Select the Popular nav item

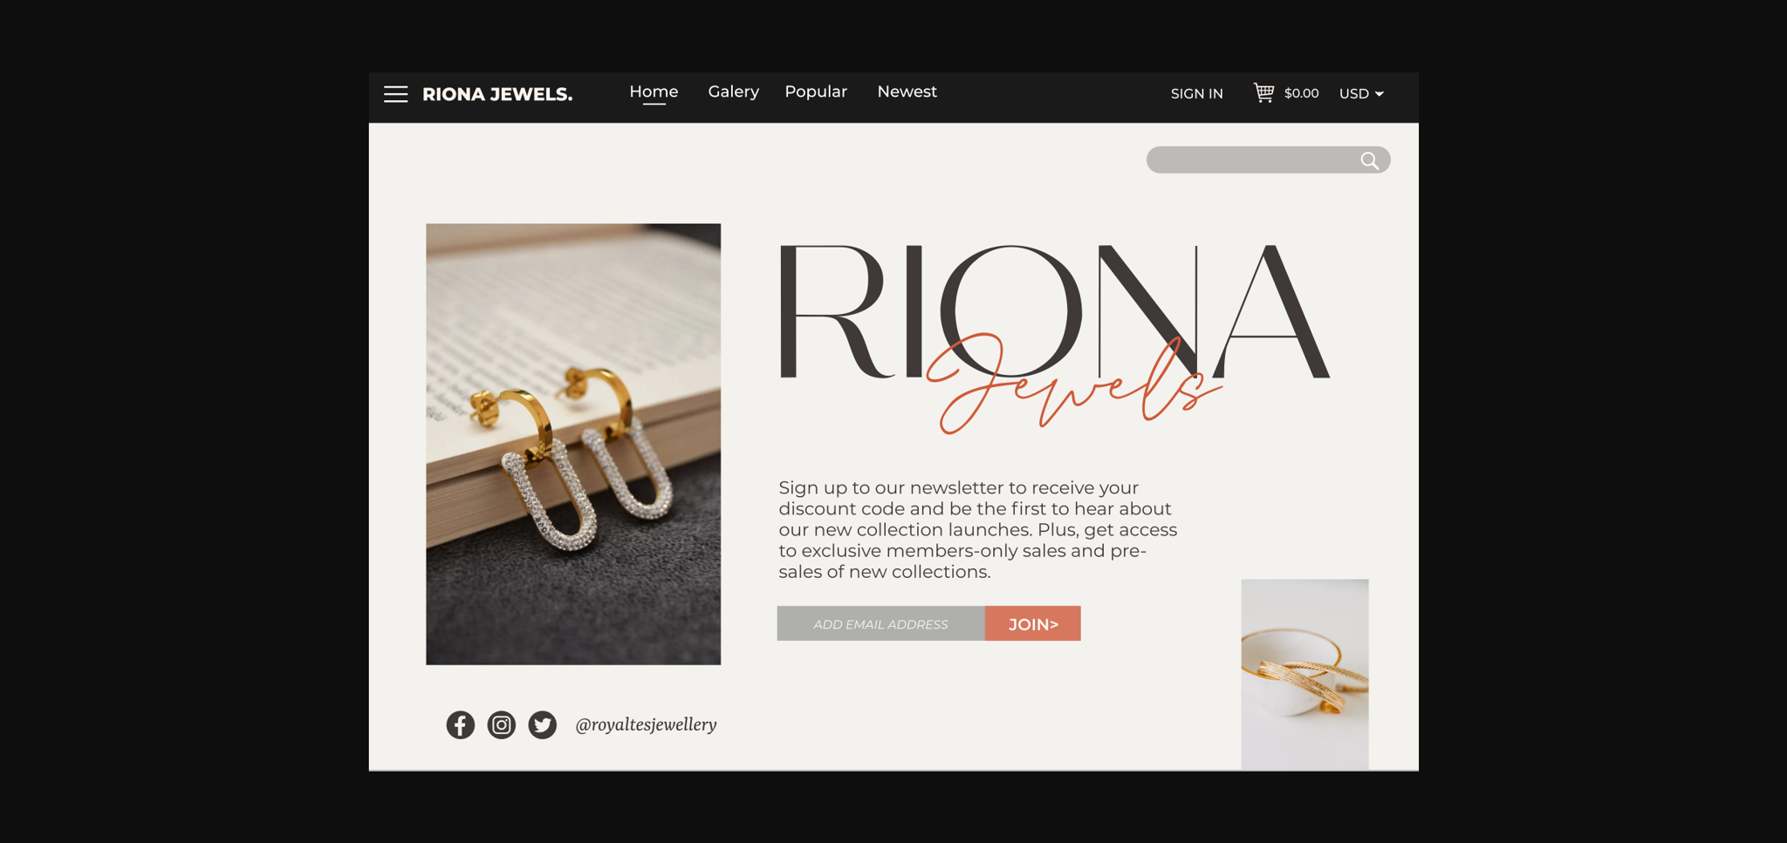click(x=816, y=92)
